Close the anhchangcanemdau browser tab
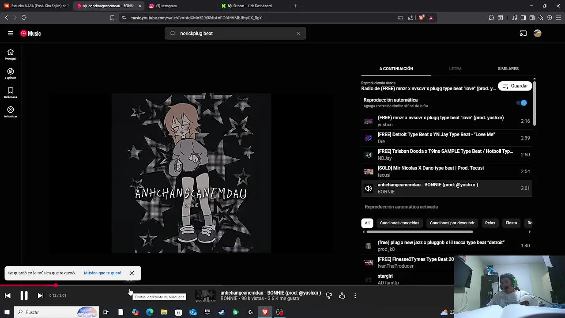This screenshot has height=318, width=565. pyautogui.click(x=139, y=6)
